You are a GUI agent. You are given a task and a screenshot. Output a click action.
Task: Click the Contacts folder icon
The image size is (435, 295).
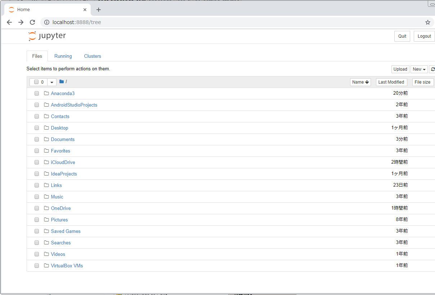46,116
